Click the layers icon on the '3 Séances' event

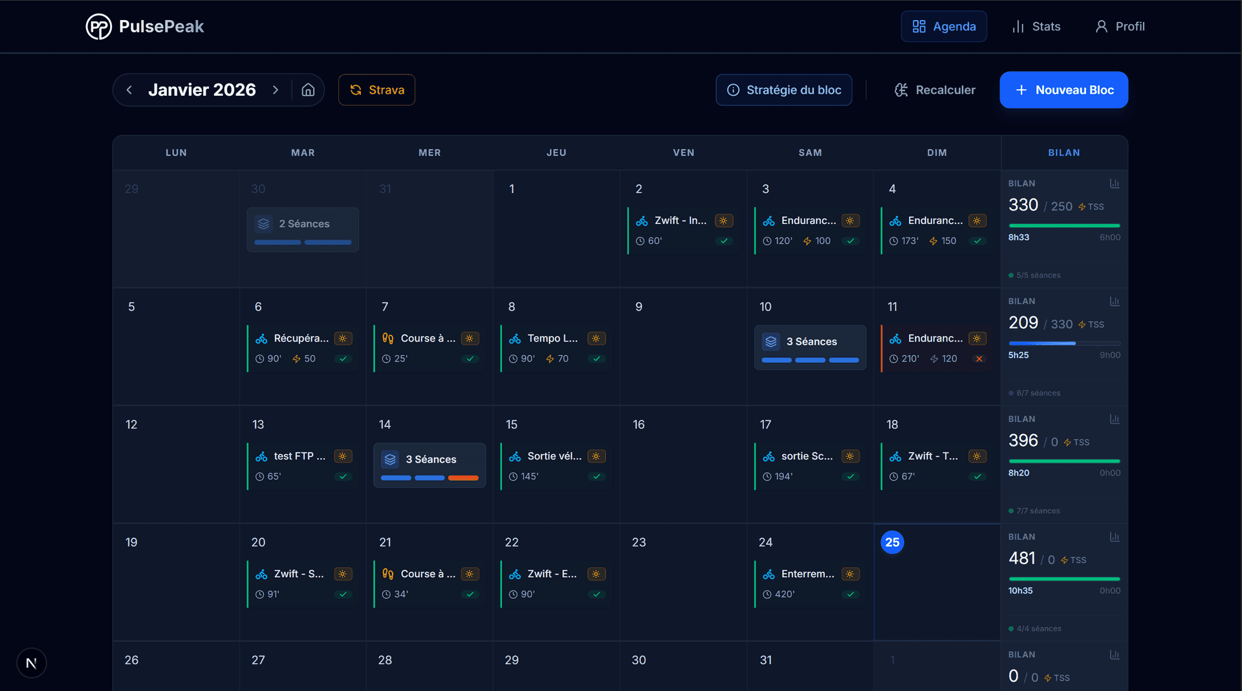tap(771, 342)
